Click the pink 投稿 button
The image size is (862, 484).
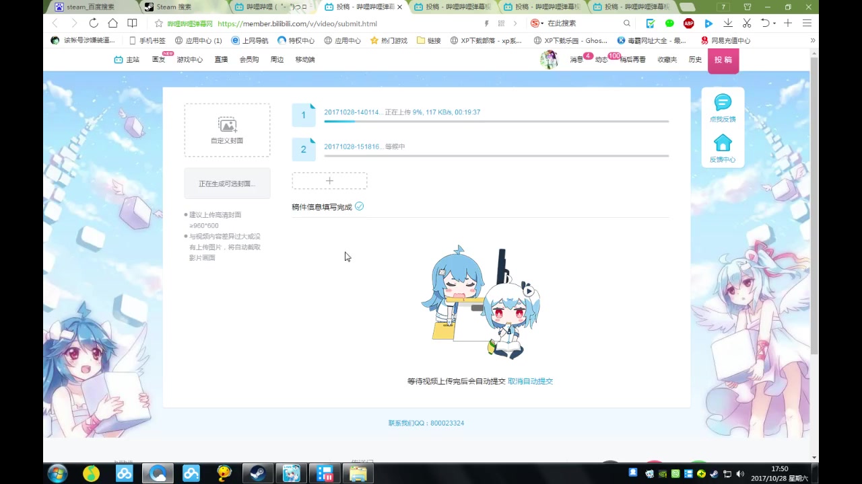723,61
